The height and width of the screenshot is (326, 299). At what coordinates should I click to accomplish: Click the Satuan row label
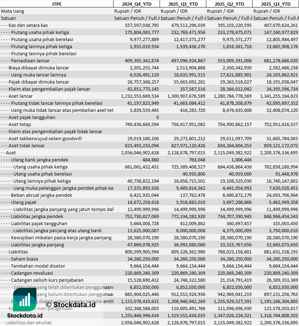(8, 18)
